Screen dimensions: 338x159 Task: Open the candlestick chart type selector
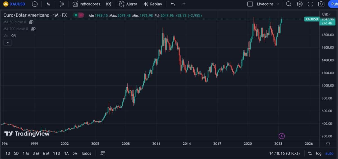tap(62, 4)
